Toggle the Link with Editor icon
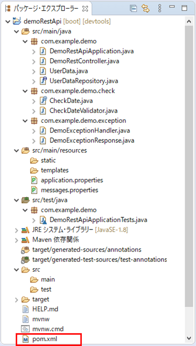The height and width of the screenshot is (346, 196). click(146, 9)
